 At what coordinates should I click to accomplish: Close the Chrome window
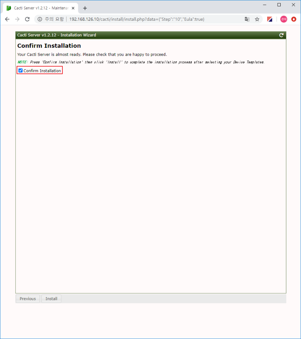tap(293, 5)
